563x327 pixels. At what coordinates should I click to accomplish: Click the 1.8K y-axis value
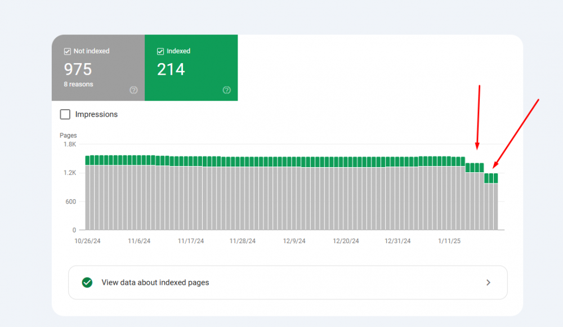[x=70, y=144]
